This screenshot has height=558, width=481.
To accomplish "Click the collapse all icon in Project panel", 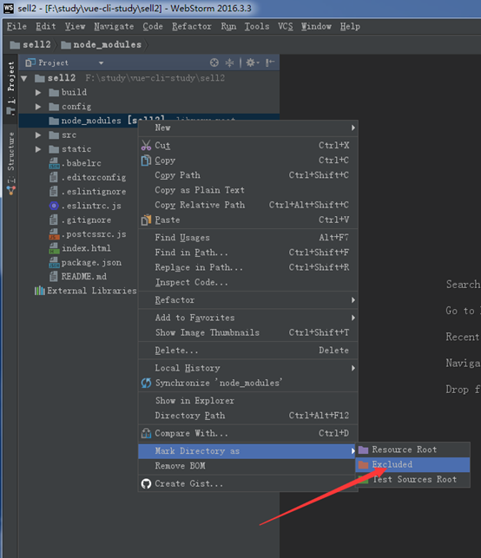I will 229,62.
